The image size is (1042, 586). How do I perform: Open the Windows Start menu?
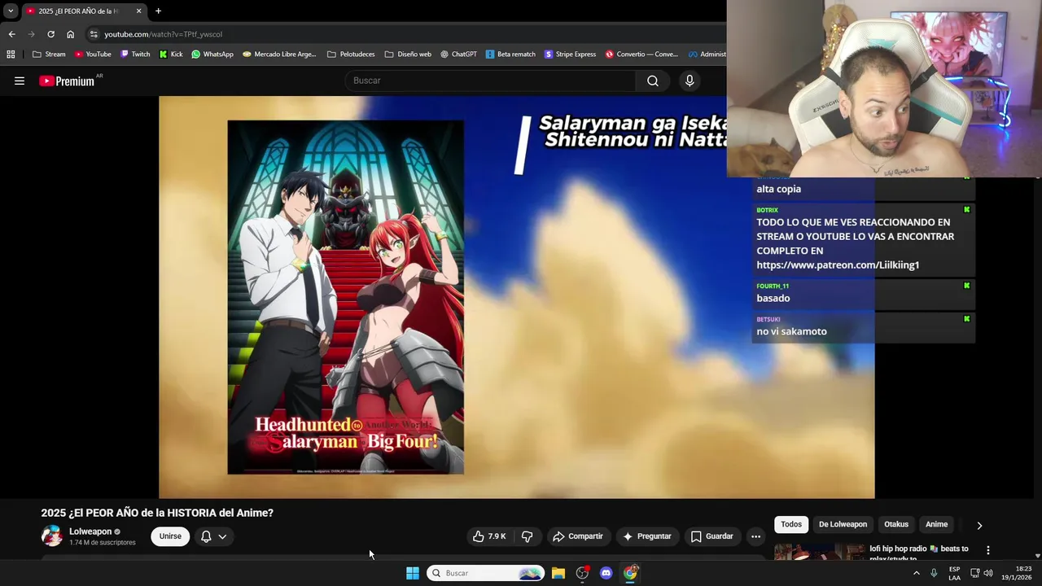pos(413,573)
